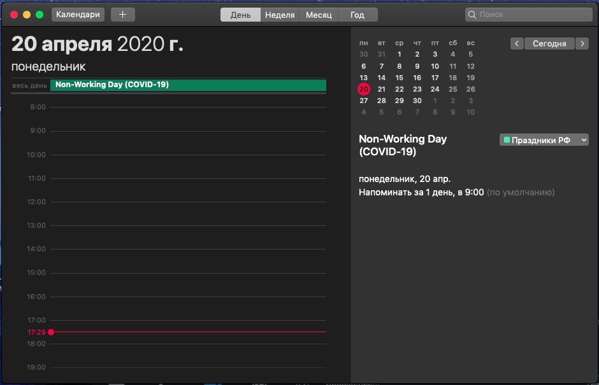Select April 28 in the mini calendar
The height and width of the screenshot is (385, 599).
[x=381, y=101]
